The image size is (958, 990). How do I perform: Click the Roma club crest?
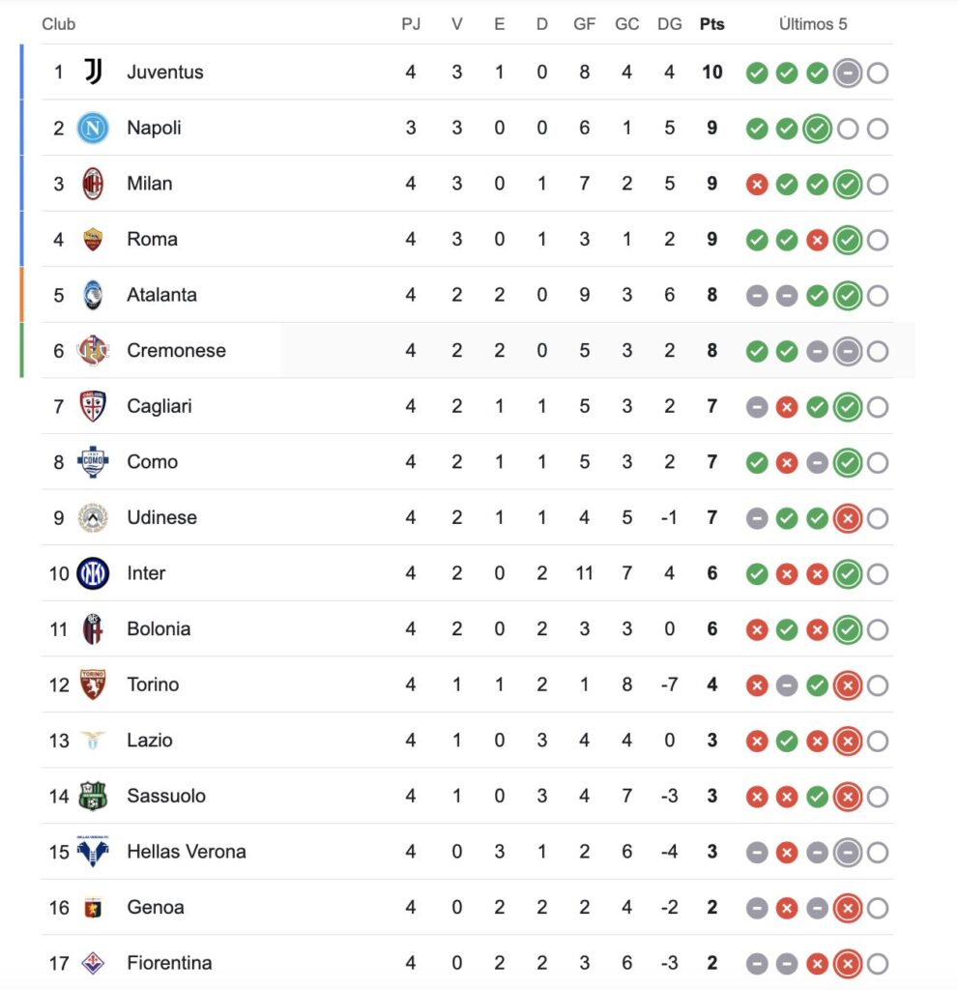93,239
